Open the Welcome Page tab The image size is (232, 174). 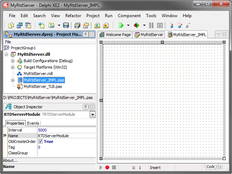115,35
